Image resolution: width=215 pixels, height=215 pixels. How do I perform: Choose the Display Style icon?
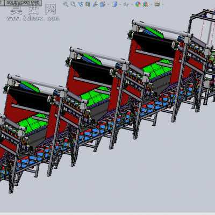click(114, 4)
